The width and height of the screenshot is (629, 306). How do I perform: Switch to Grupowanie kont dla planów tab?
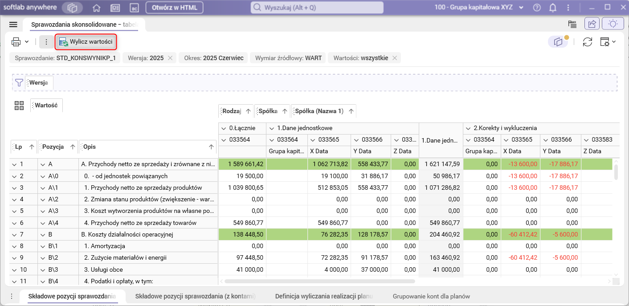click(x=431, y=296)
